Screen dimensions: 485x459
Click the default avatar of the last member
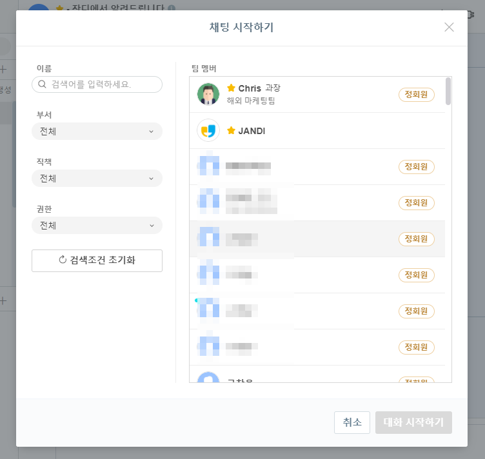tap(208, 378)
